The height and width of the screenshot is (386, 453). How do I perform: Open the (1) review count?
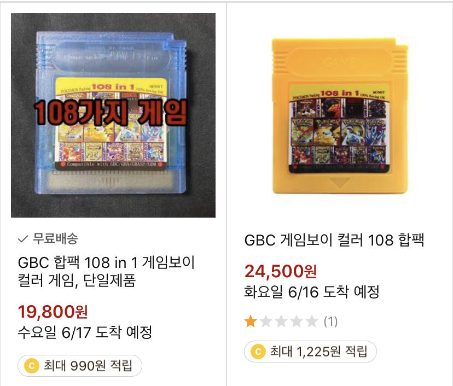click(x=330, y=321)
